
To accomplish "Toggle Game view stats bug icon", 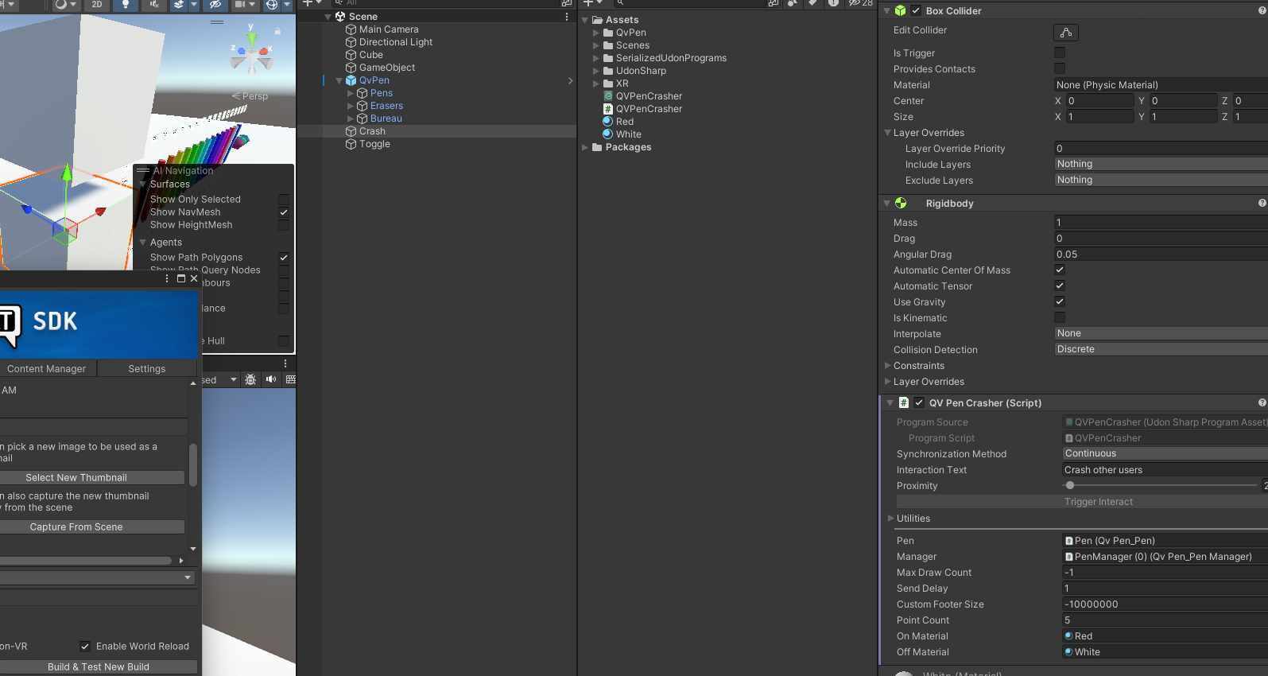I will (x=250, y=380).
